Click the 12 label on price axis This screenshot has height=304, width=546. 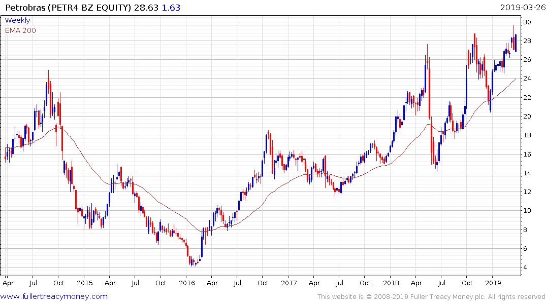[x=527, y=192]
